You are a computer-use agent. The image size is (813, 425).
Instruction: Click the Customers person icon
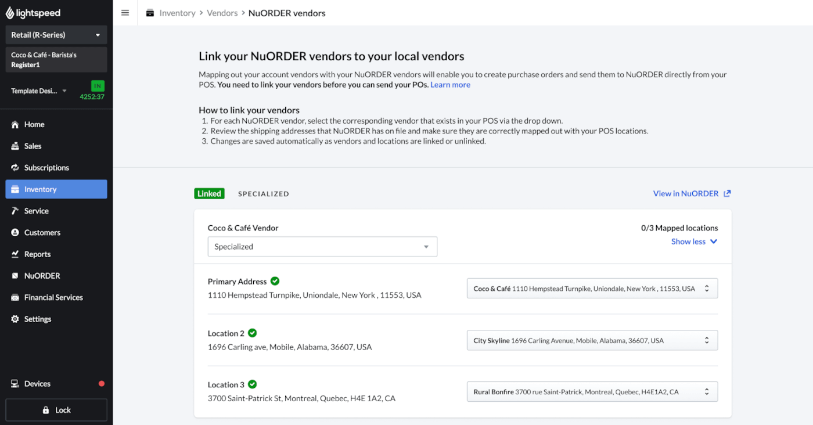[15, 232]
